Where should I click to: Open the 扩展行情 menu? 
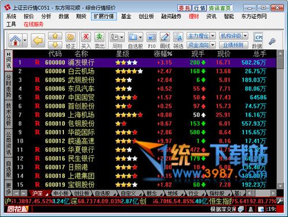(x=104, y=17)
